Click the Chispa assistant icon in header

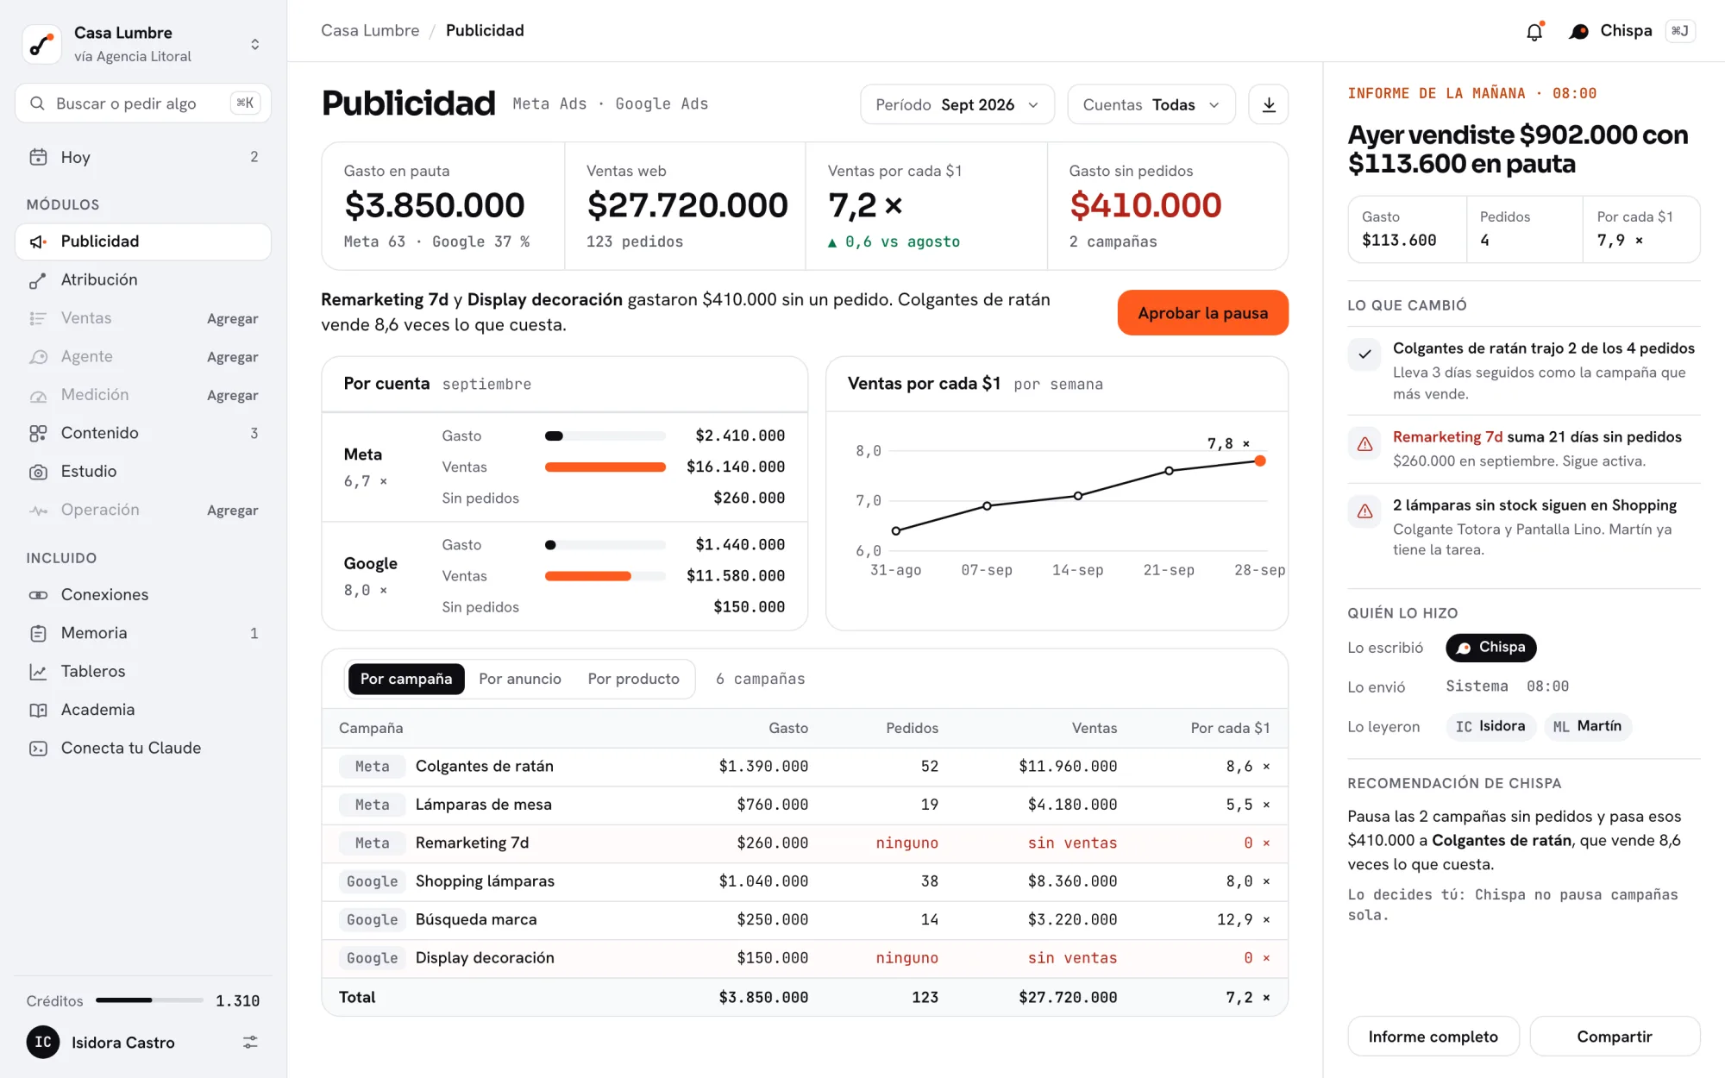click(1578, 32)
